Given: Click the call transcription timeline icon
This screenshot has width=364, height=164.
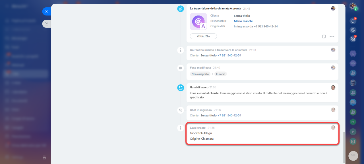Looking at the screenshot, I should (x=181, y=9).
